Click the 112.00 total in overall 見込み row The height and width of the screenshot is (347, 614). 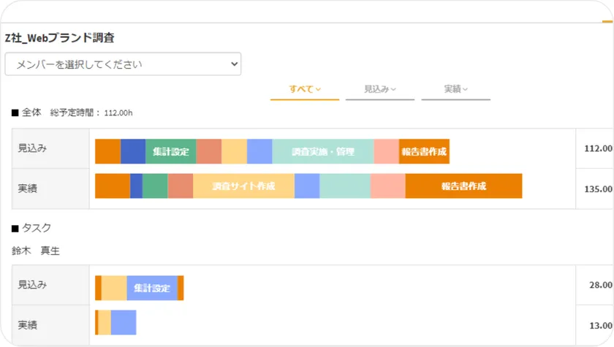[x=597, y=148]
